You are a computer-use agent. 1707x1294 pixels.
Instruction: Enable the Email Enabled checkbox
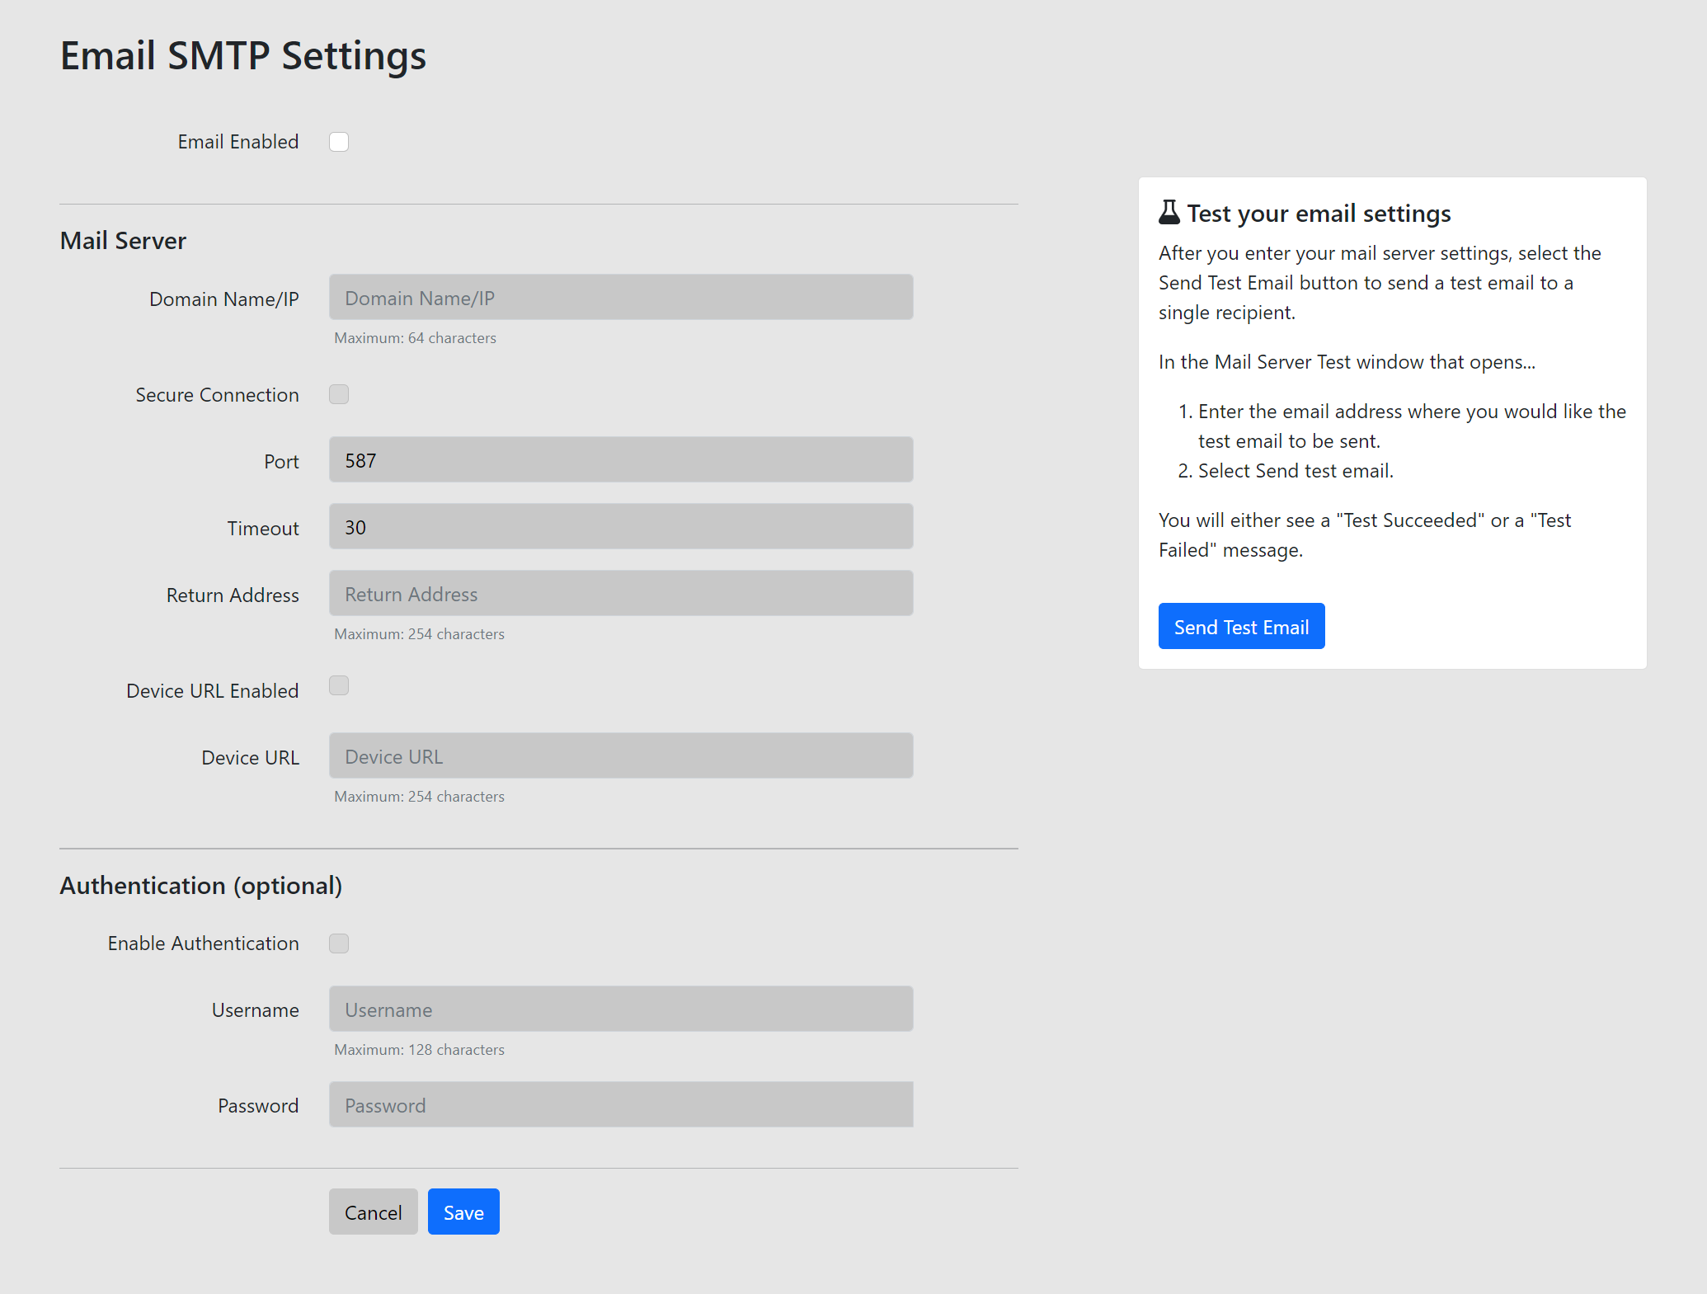click(x=339, y=142)
